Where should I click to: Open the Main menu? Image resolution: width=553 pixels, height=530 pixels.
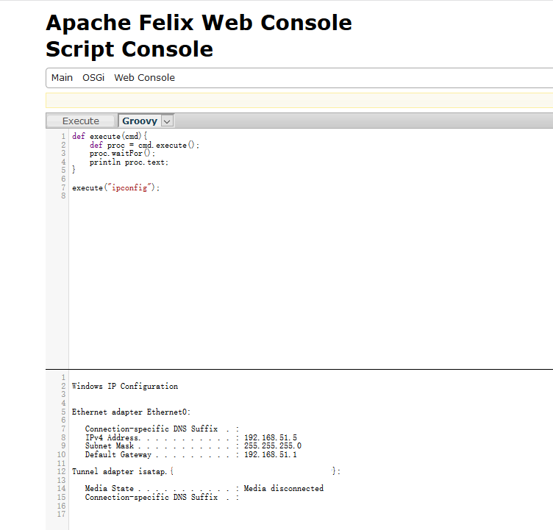click(62, 78)
